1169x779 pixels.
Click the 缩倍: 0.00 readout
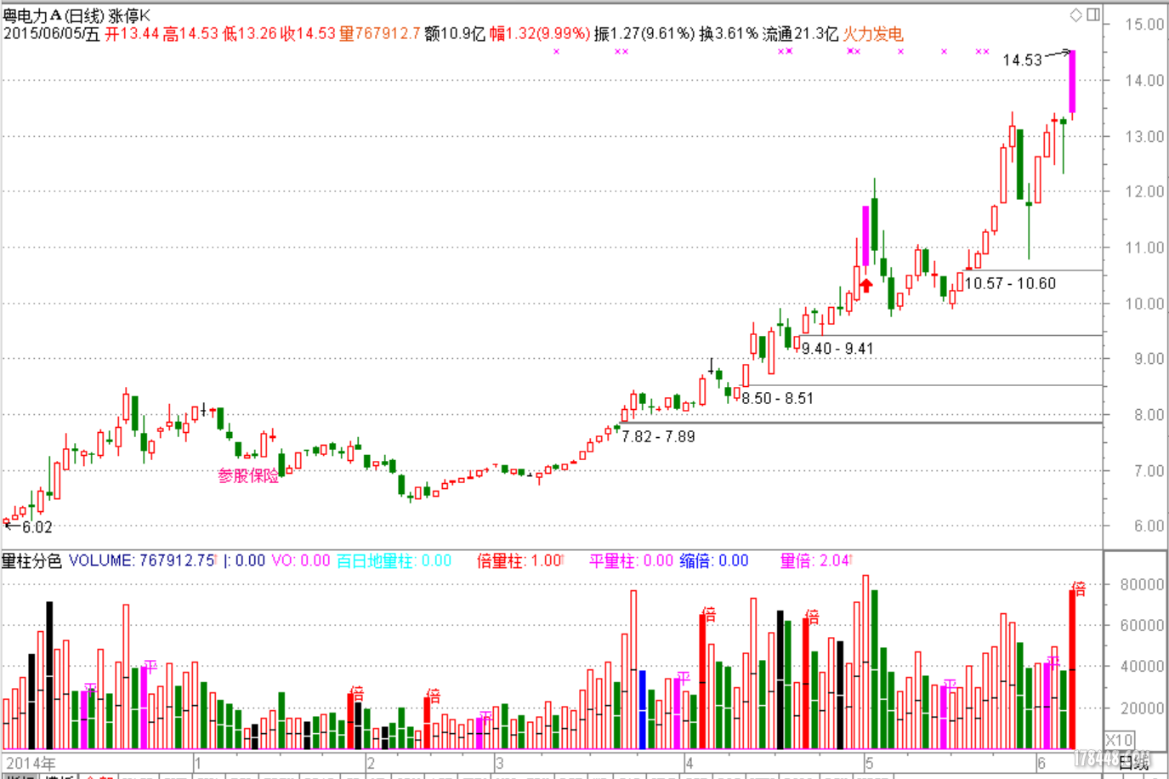[x=714, y=560]
